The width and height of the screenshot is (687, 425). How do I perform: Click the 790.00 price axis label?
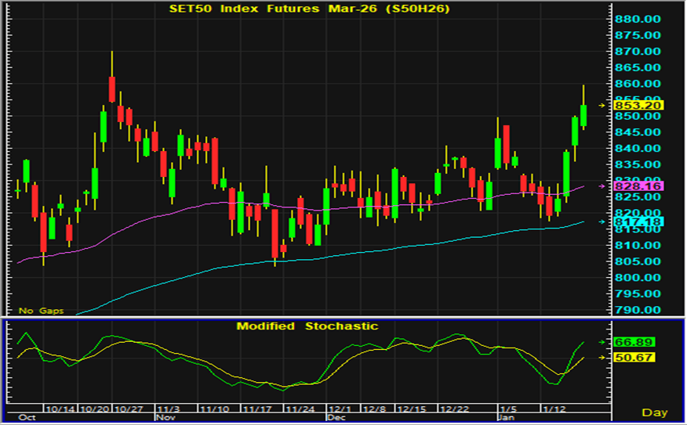[638, 310]
